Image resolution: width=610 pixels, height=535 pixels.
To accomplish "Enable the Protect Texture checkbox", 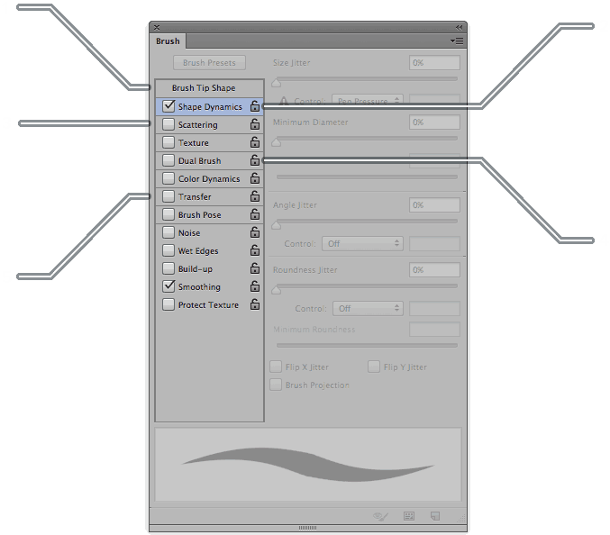I will click(168, 304).
